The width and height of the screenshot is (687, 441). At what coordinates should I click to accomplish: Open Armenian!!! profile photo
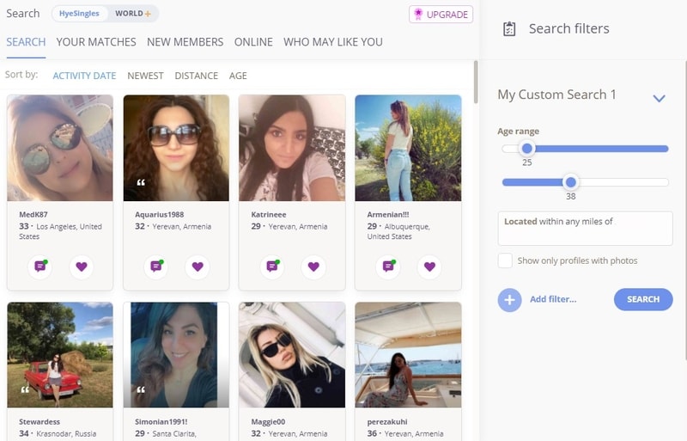point(408,148)
